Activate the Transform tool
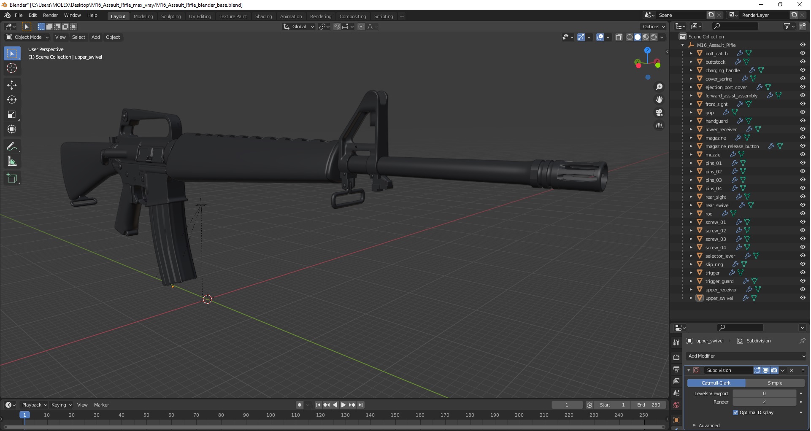The image size is (811, 431). click(x=12, y=129)
